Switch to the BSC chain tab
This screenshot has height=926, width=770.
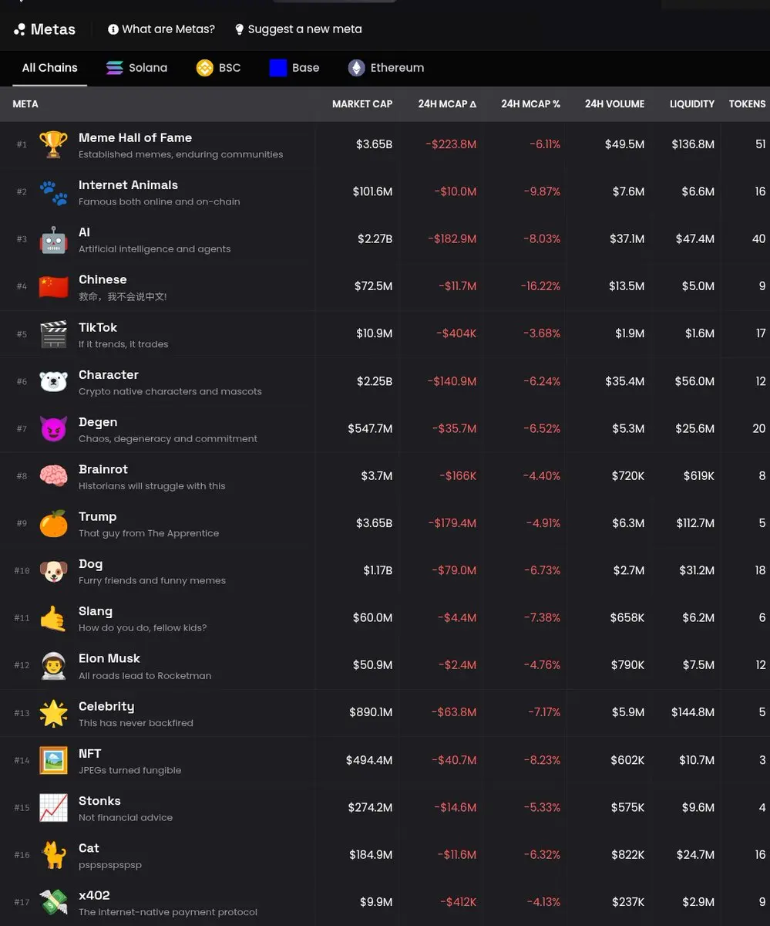[x=218, y=68]
